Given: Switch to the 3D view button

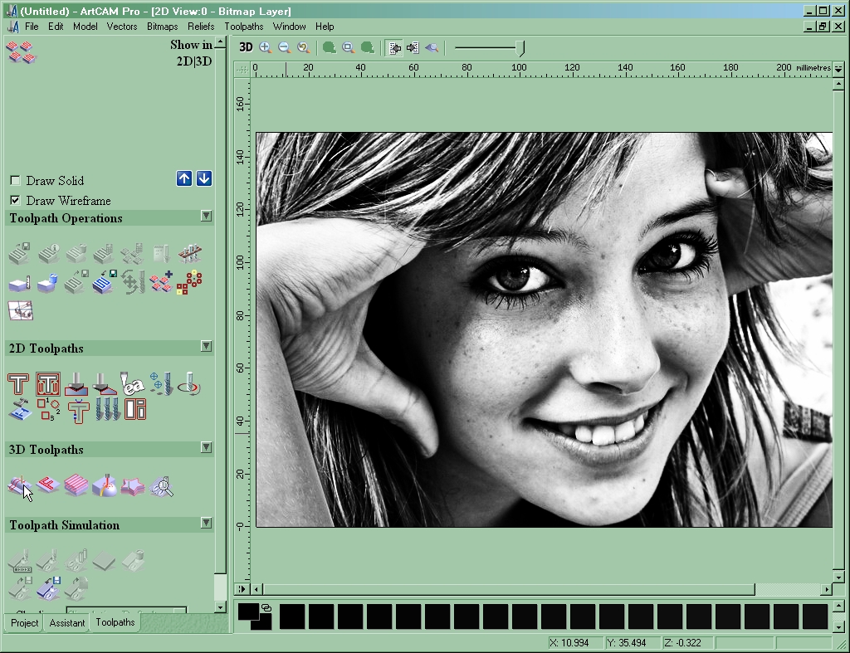Looking at the screenshot, I should click(246, 47).
